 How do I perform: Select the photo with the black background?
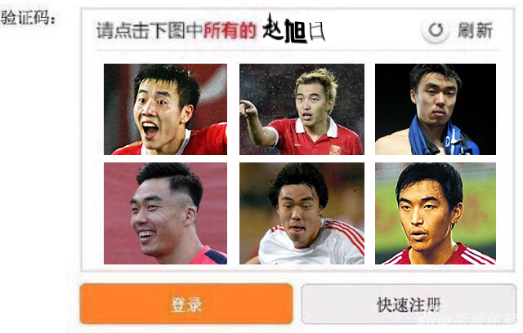click(x=436, y=109)
